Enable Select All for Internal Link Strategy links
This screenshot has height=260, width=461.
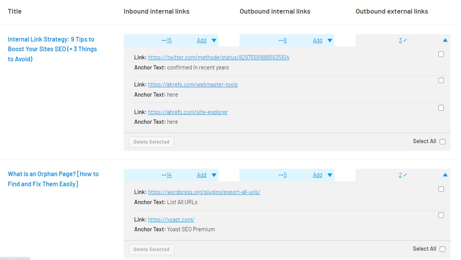[x=442, y=141]
